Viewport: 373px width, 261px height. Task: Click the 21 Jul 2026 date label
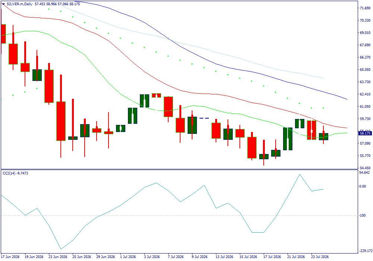tap(296, 257)
